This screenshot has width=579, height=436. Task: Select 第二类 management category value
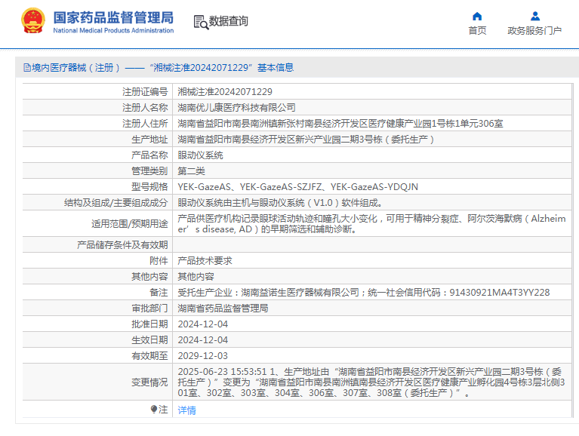point(191,171)
